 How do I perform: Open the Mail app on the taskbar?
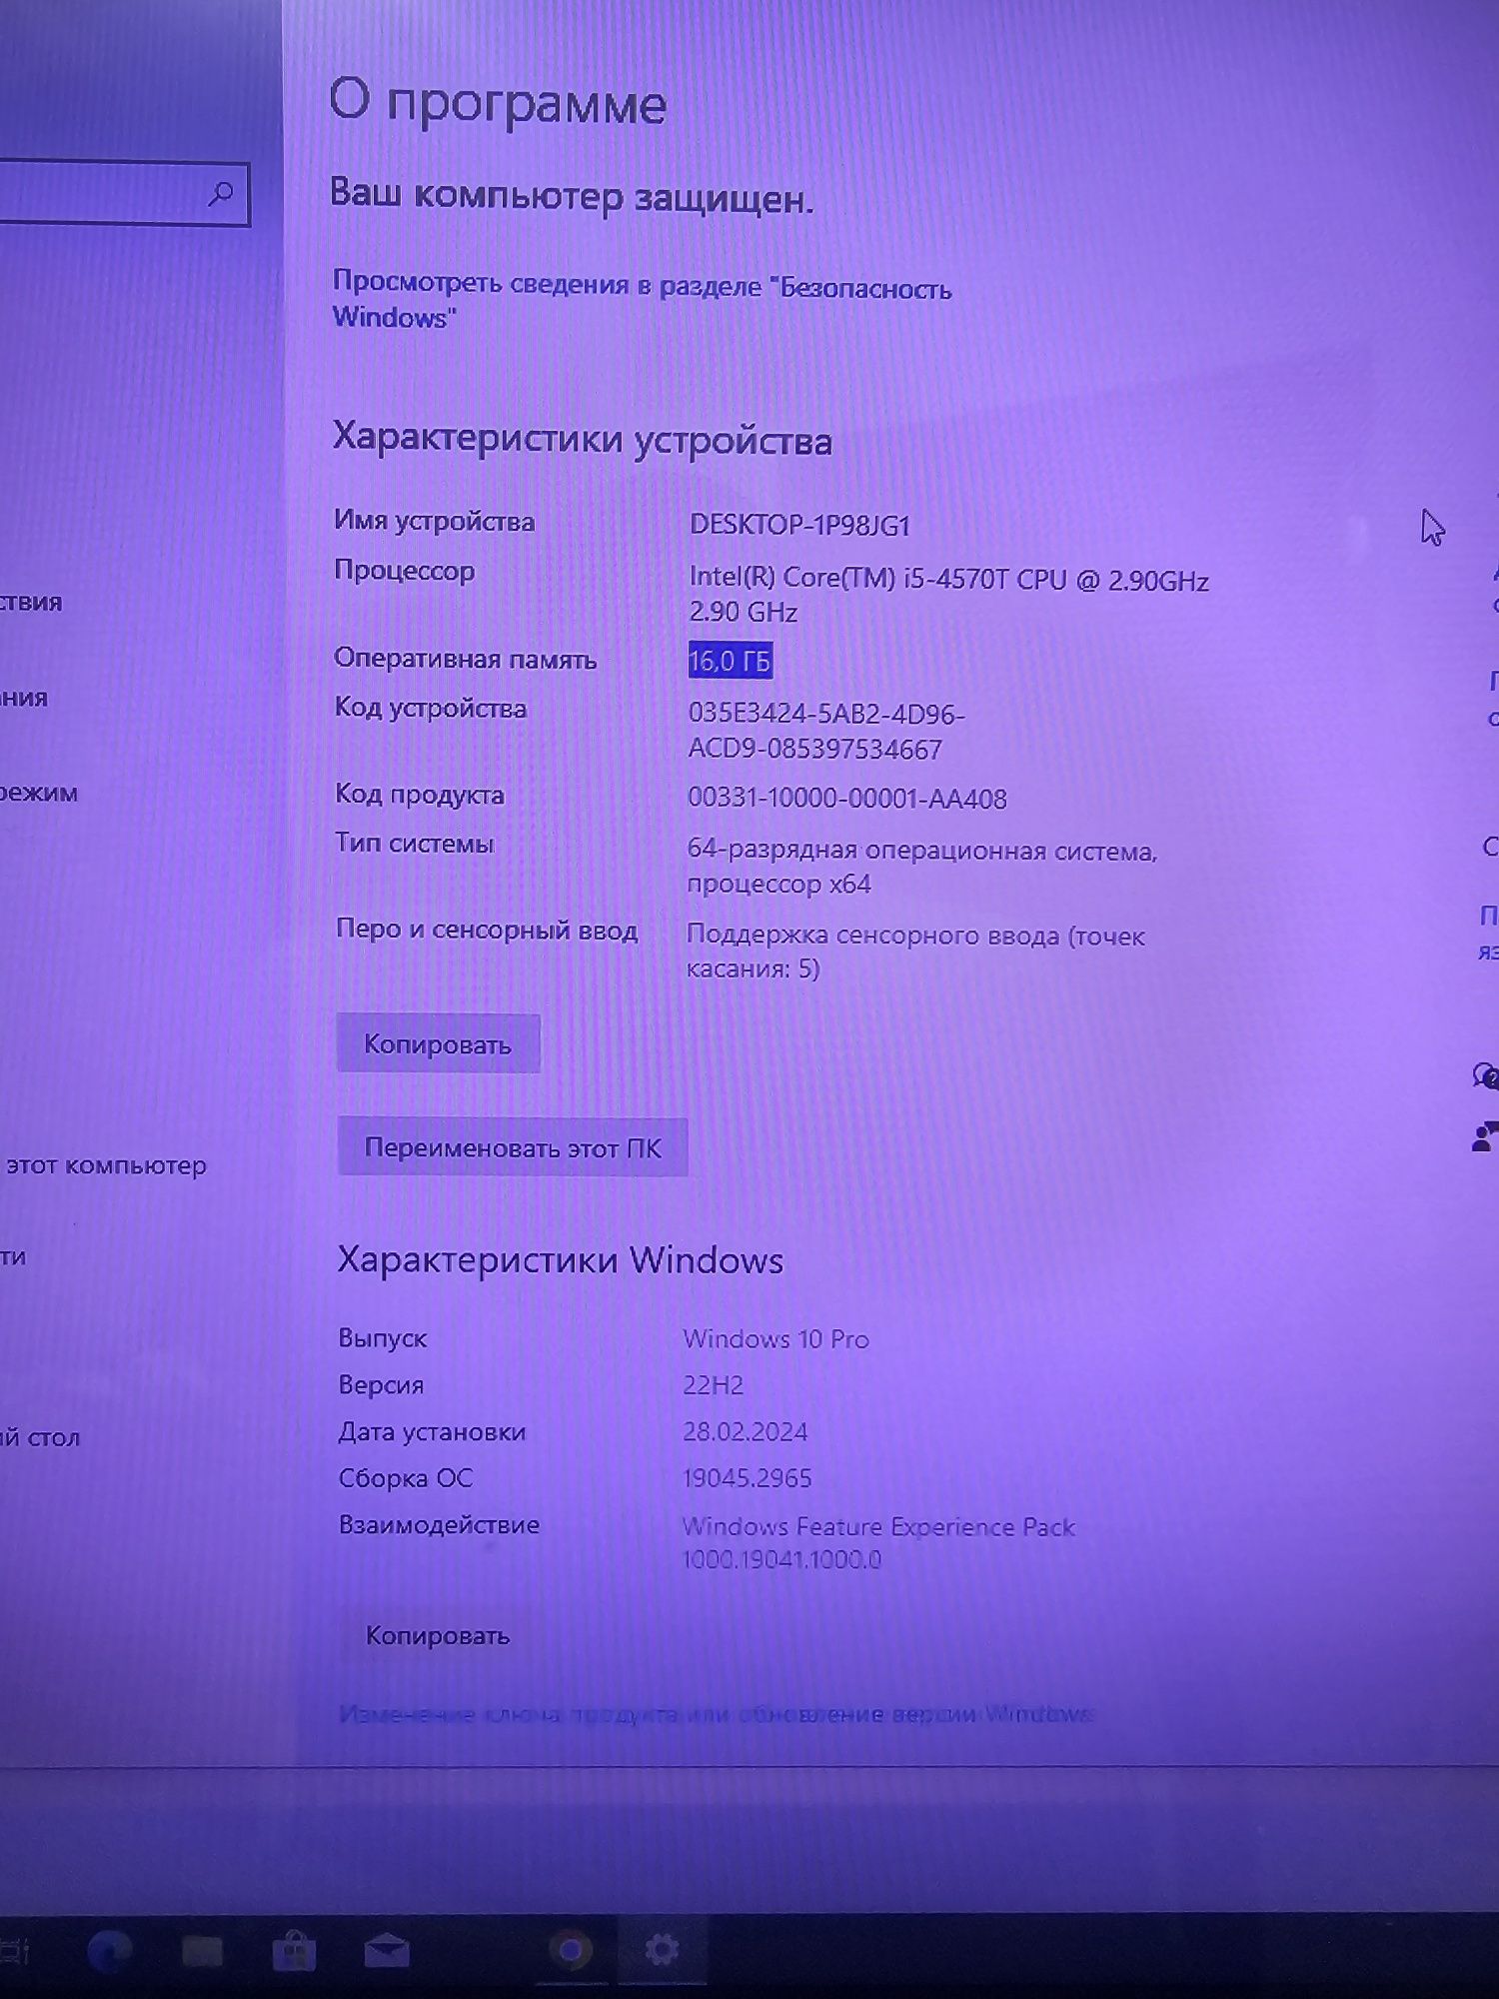[x=386, y=1951]
